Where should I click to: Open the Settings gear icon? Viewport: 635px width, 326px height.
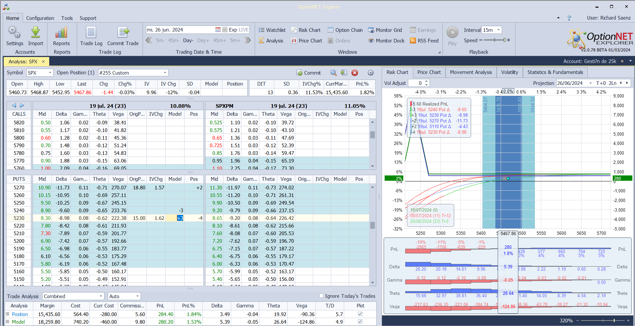[14, 33]
